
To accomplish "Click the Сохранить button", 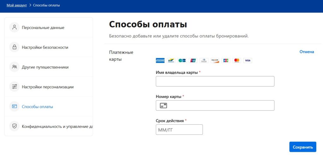I will [302, 147].
